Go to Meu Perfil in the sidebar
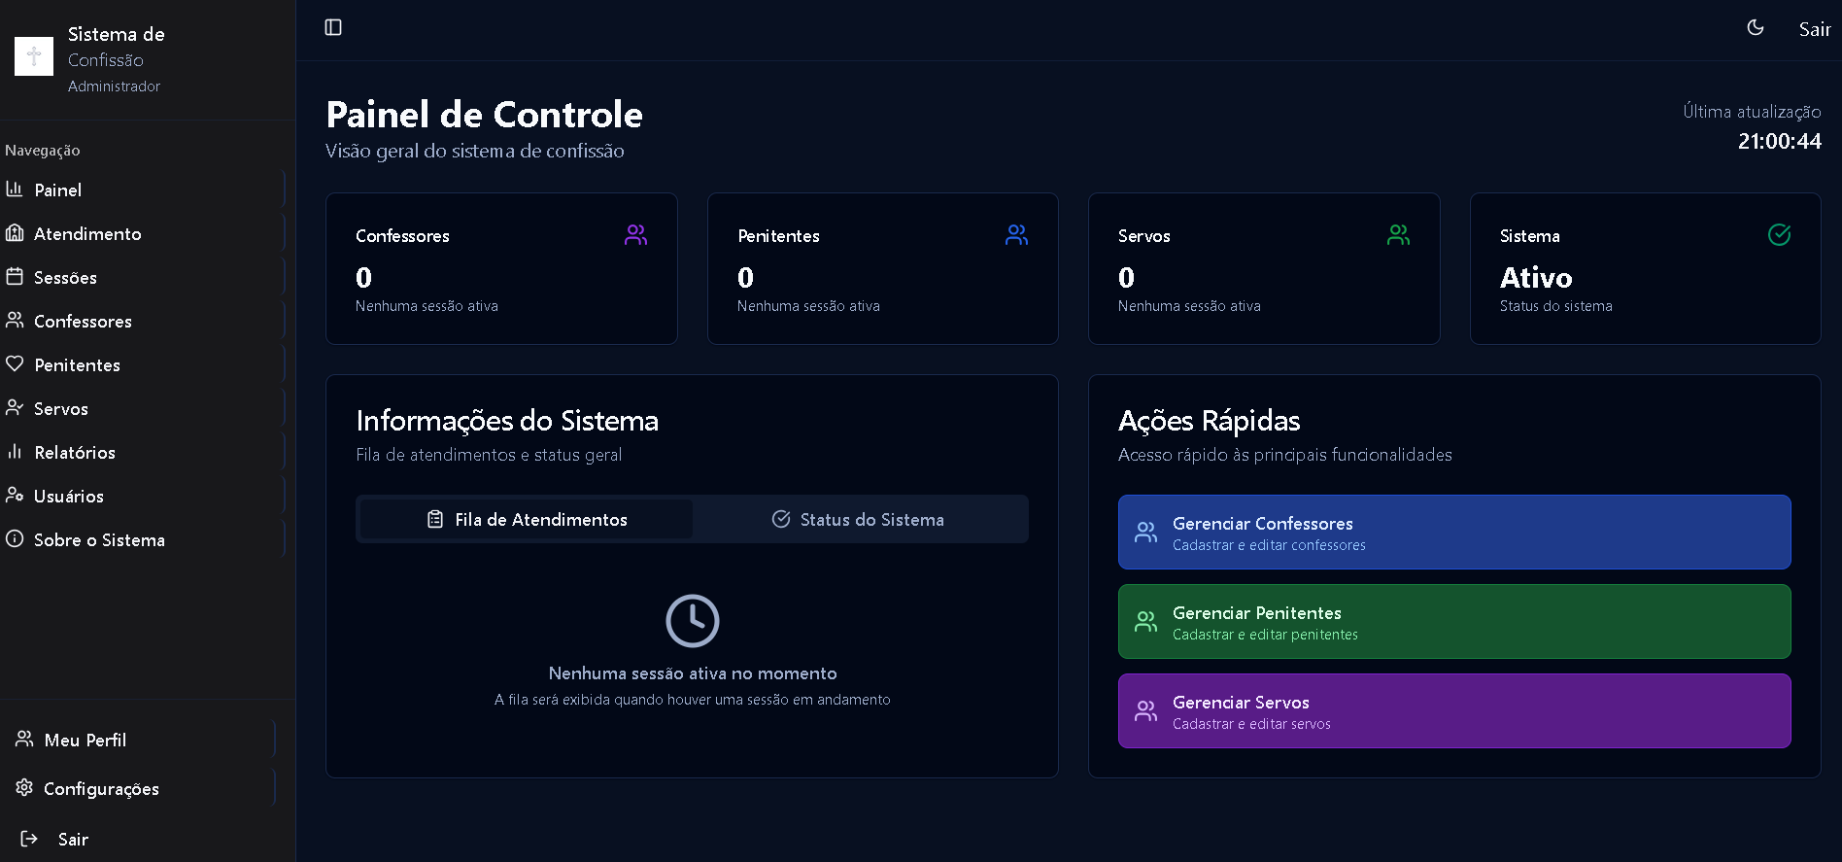Screen dimensions: 1842x862 (85, 741)
